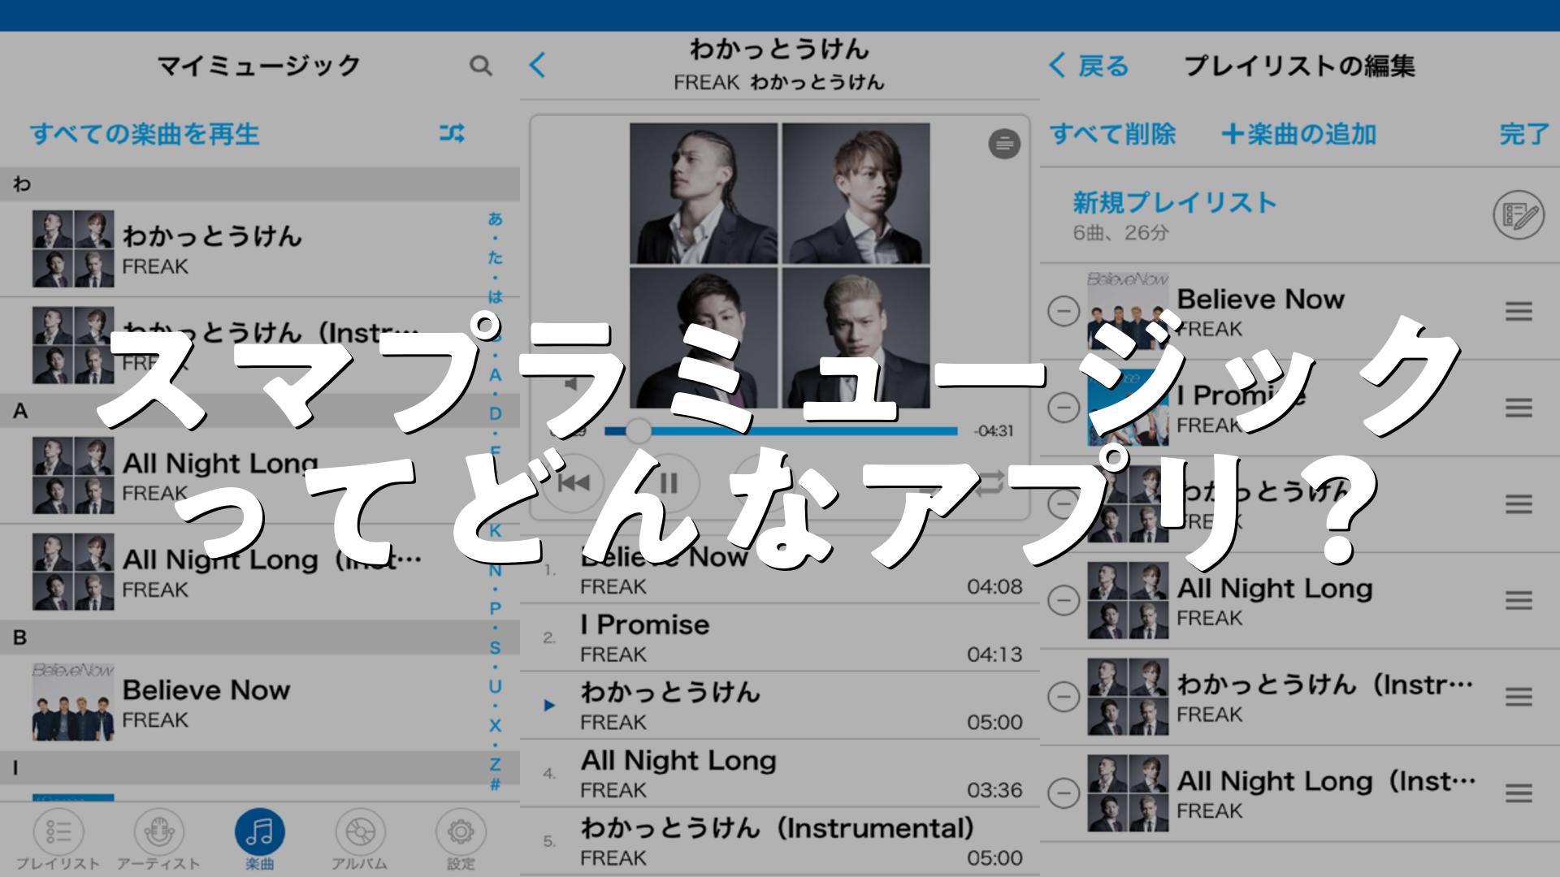
Task: Grab reorder handle for わかっとうけん (Instr…)
Action: pyautogui.click(x=1519, y=696)
